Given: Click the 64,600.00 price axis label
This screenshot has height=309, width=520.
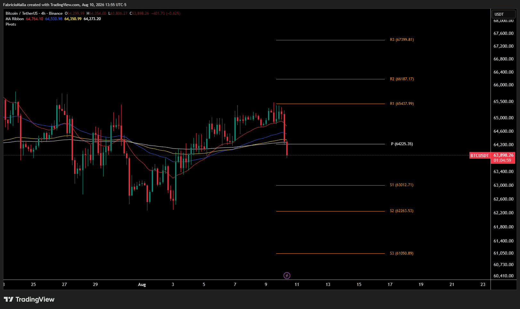Looking at the screenshot, I should pos(503,131).
